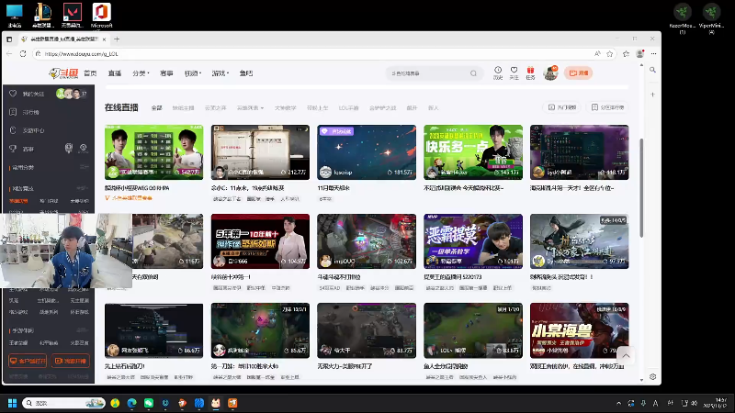Open the Edge sidebar settings gear at the bottom
Image resolution: width=735 pixels, height=413 pixels.
[652, 376]
